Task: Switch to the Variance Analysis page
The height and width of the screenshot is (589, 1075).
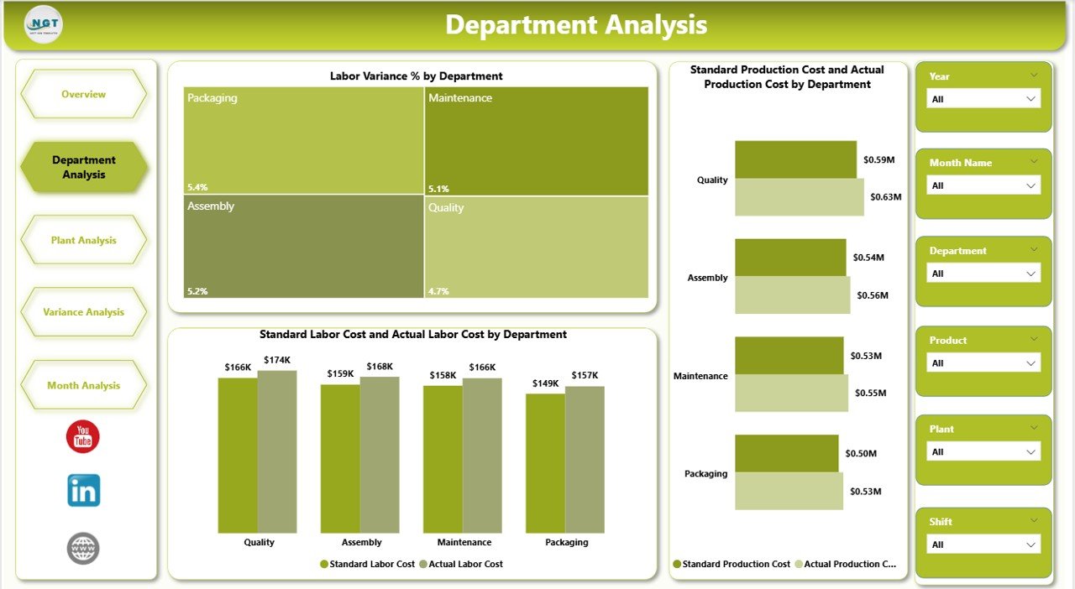Action: point(83,311)
